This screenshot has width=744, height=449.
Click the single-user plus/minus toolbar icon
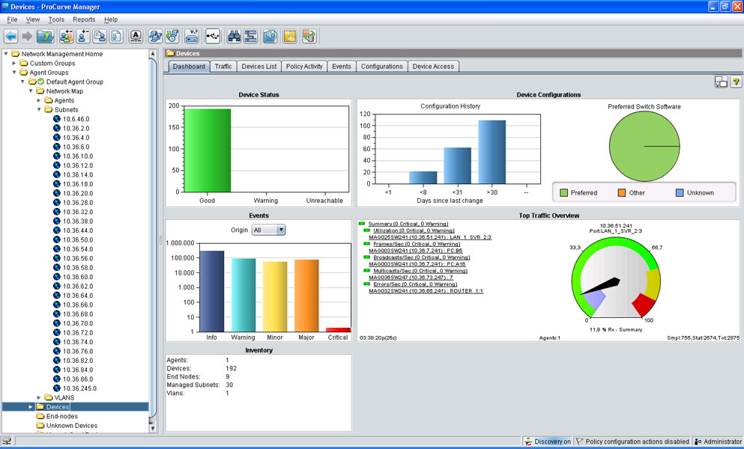pyautogui.click(x=83, y=36)
